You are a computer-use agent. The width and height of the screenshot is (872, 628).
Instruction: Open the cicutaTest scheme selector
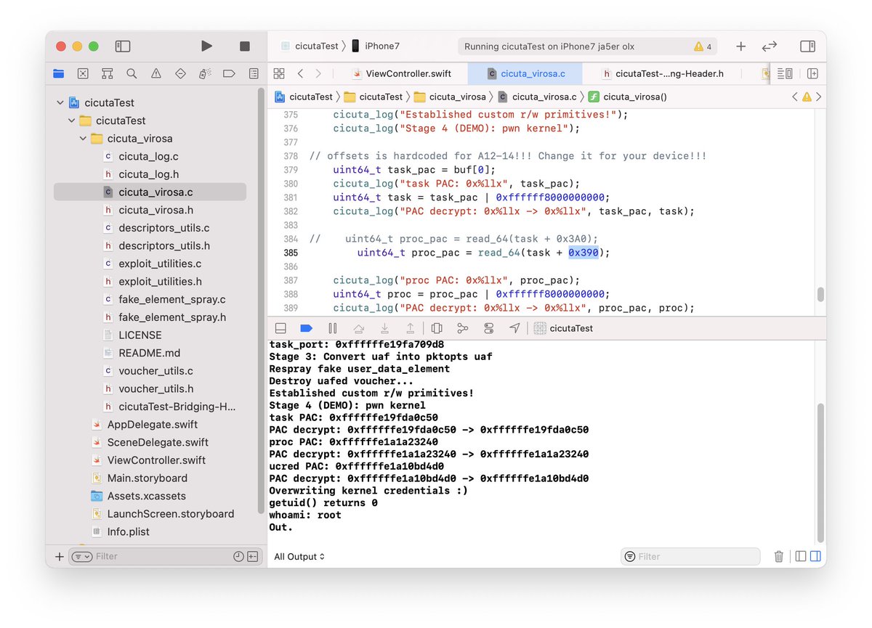point(311,46)
